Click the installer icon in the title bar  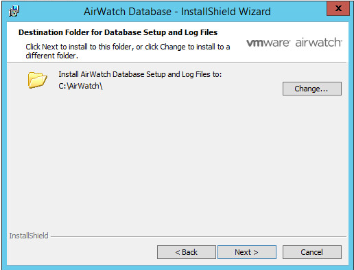(x=14, y=11)
